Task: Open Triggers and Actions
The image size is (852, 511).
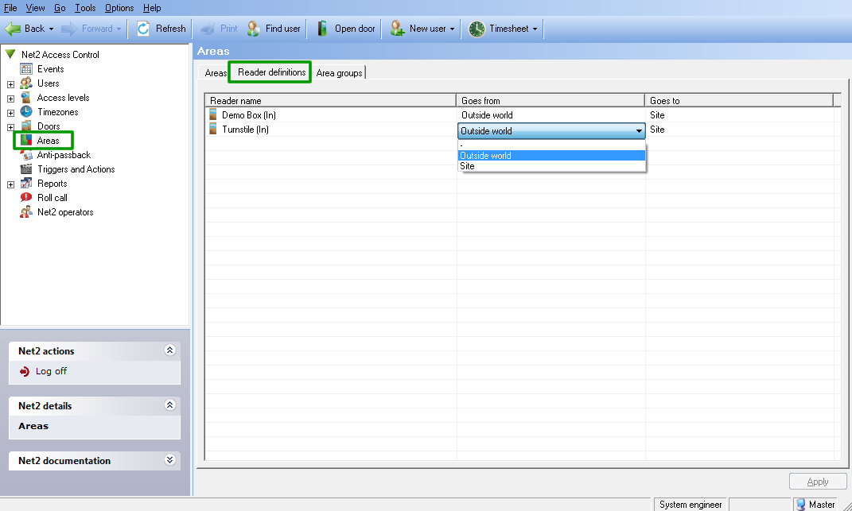Action: coord(76,169)
